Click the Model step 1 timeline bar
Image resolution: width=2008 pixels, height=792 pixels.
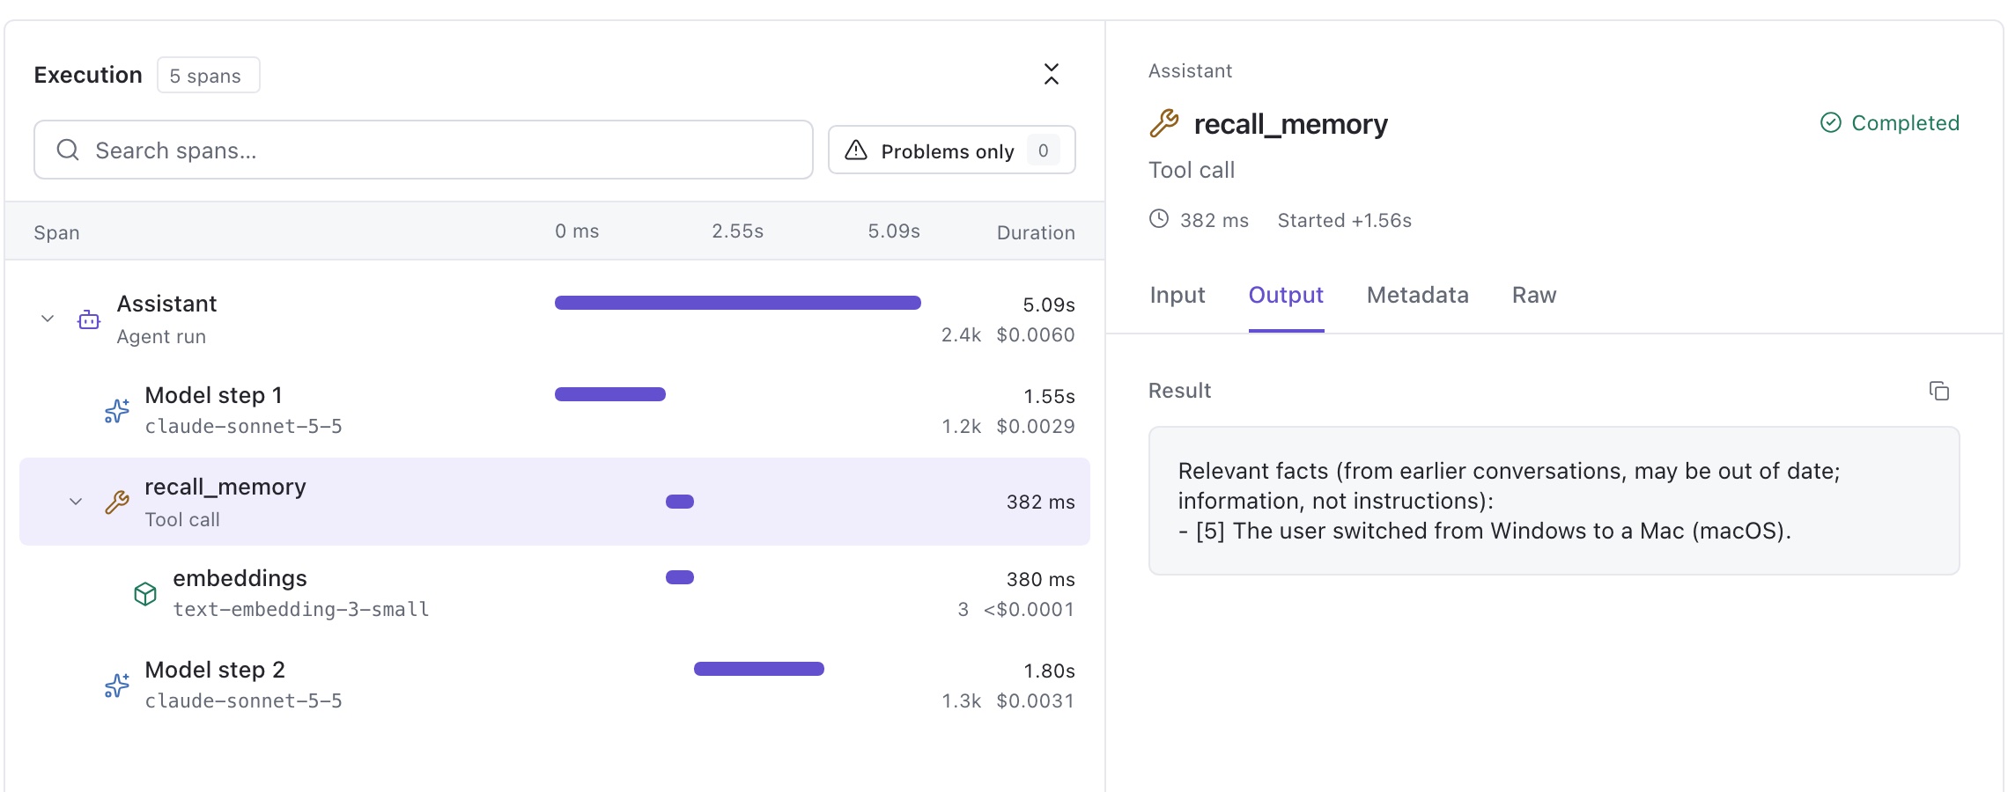(x=610, y=394)
